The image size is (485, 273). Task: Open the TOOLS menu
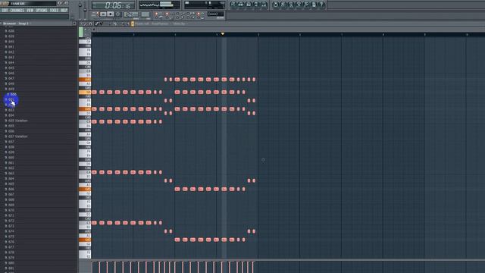coord(54,10)
